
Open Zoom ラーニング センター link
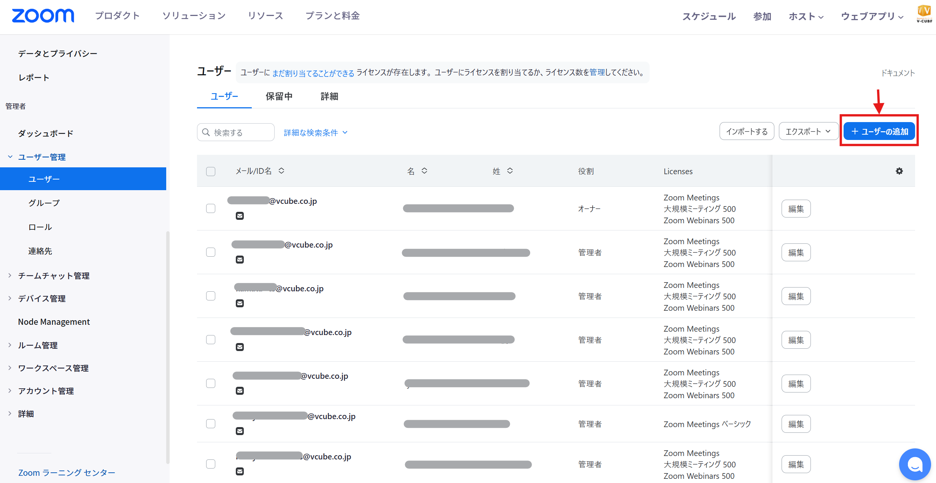(x=67, y=472)
